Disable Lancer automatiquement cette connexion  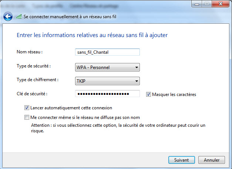coord(27,108)
